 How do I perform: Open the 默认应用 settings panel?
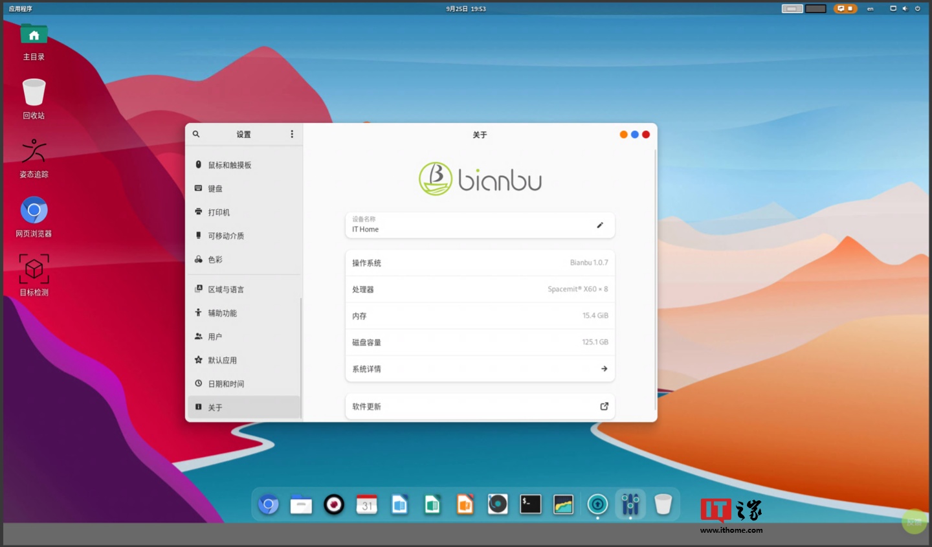[222, 361]
